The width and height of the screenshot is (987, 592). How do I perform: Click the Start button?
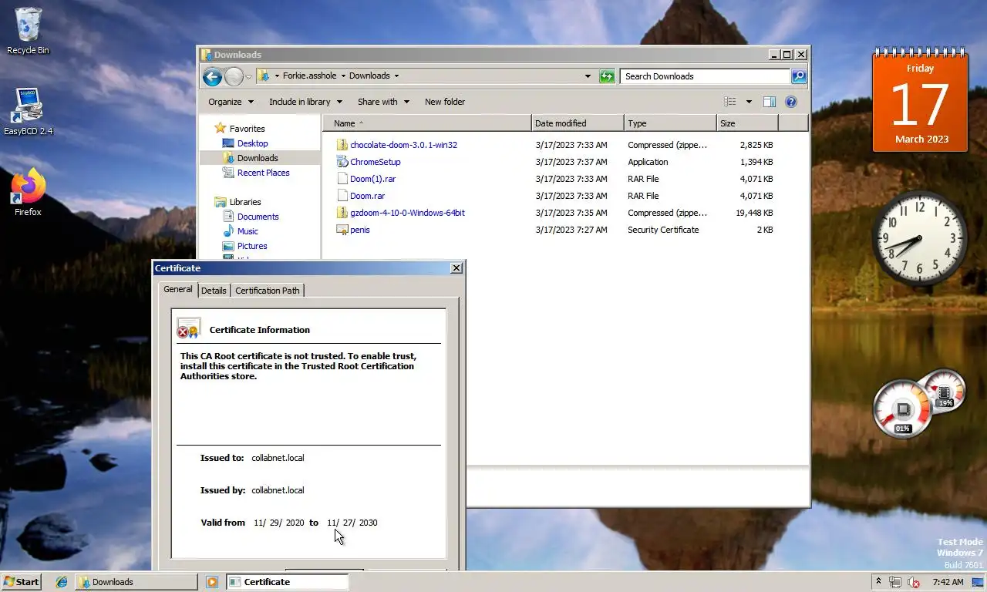click(x=22, y=582)
